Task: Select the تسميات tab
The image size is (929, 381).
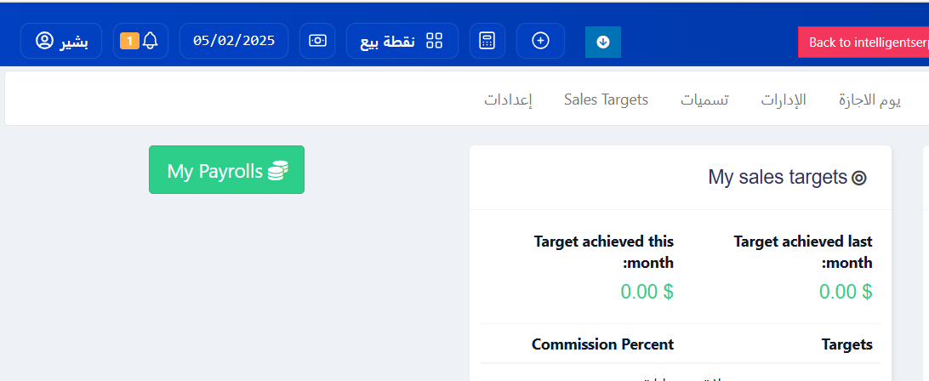Action: tap(704, 100)
